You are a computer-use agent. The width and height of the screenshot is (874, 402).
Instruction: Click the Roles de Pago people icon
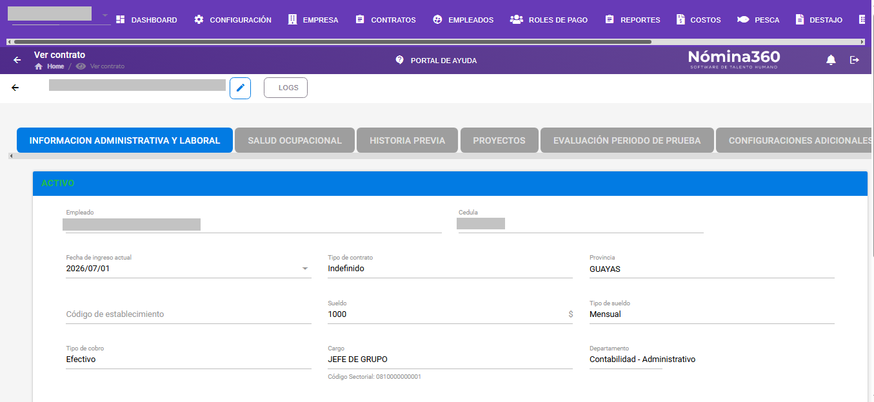pos(516,20)
